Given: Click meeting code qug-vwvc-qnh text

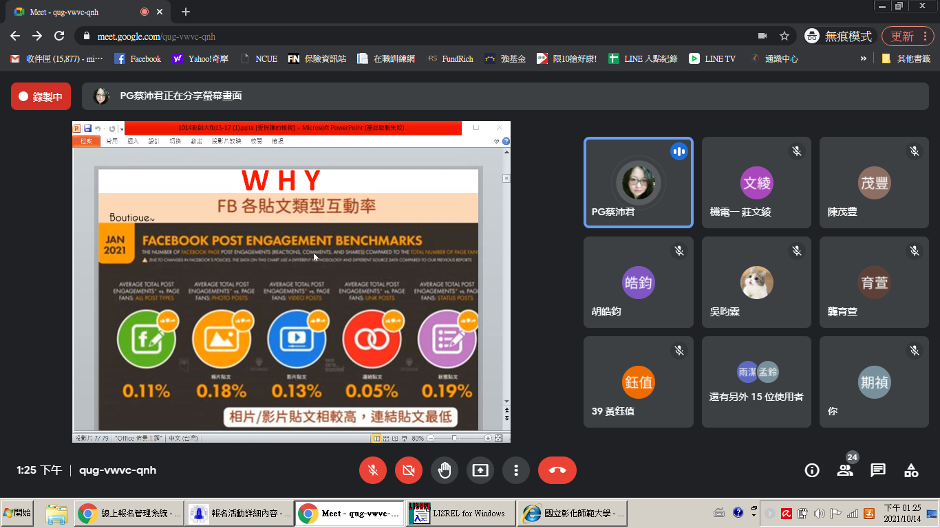Looking at the screenshot, I should point(118,470).
